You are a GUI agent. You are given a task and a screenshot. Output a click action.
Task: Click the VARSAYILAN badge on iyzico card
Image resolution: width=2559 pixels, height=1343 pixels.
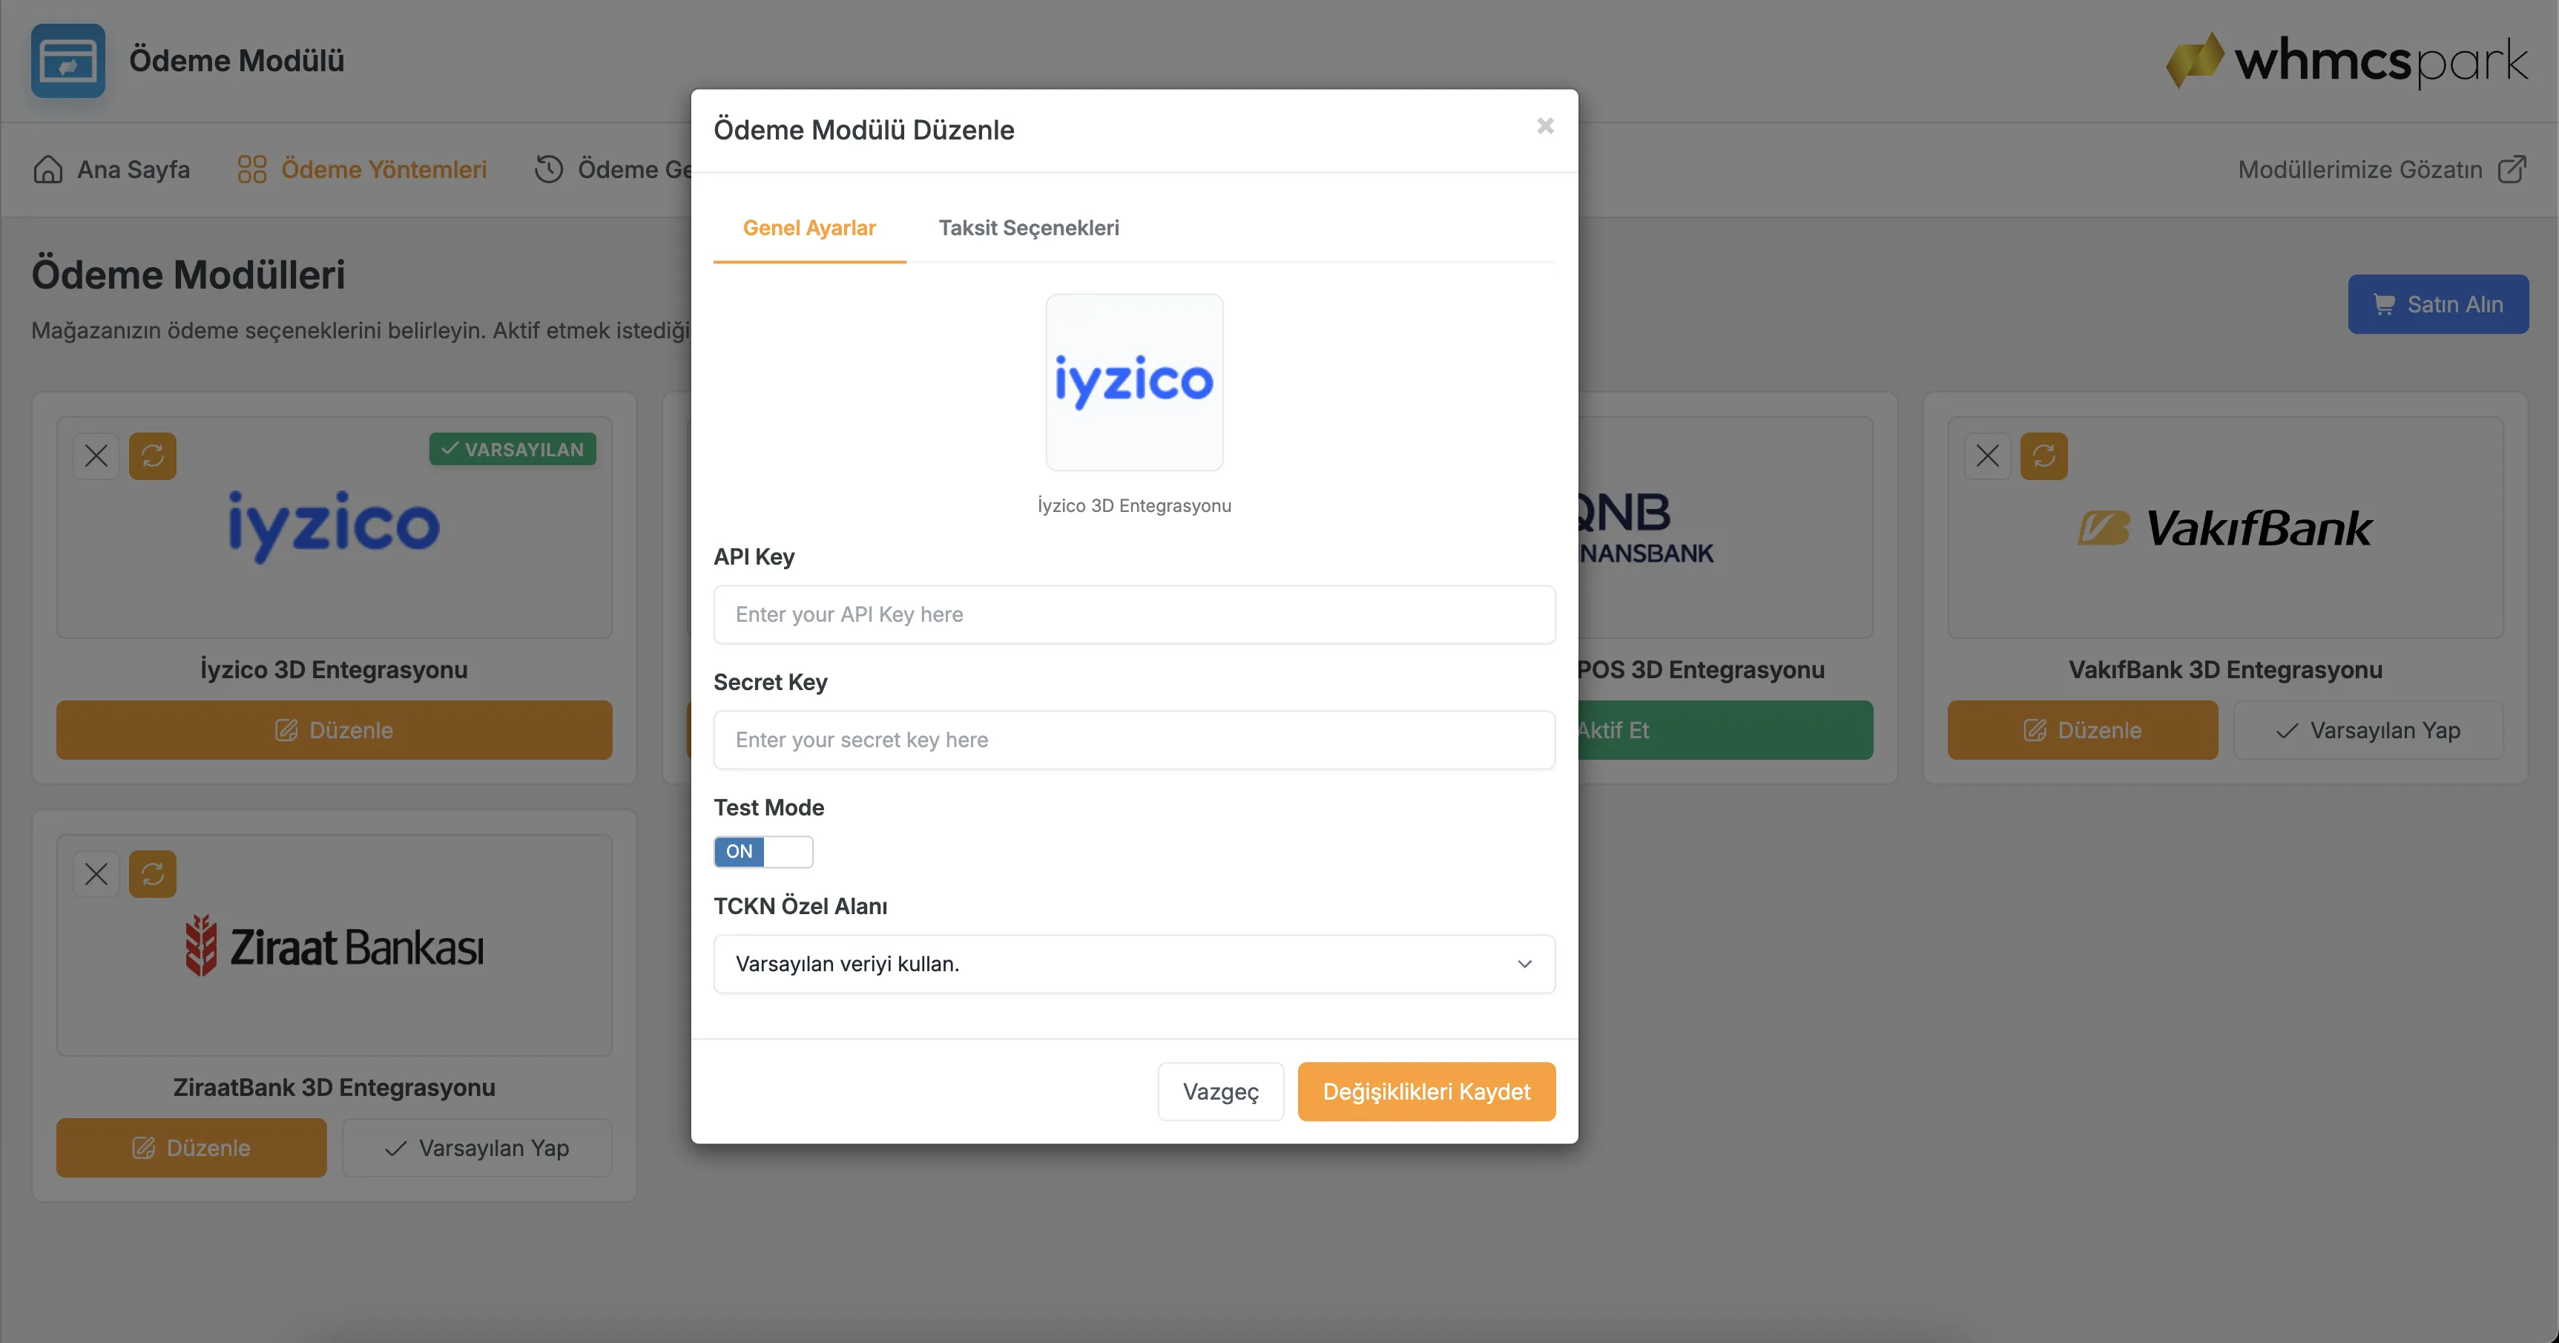point(513,450)
